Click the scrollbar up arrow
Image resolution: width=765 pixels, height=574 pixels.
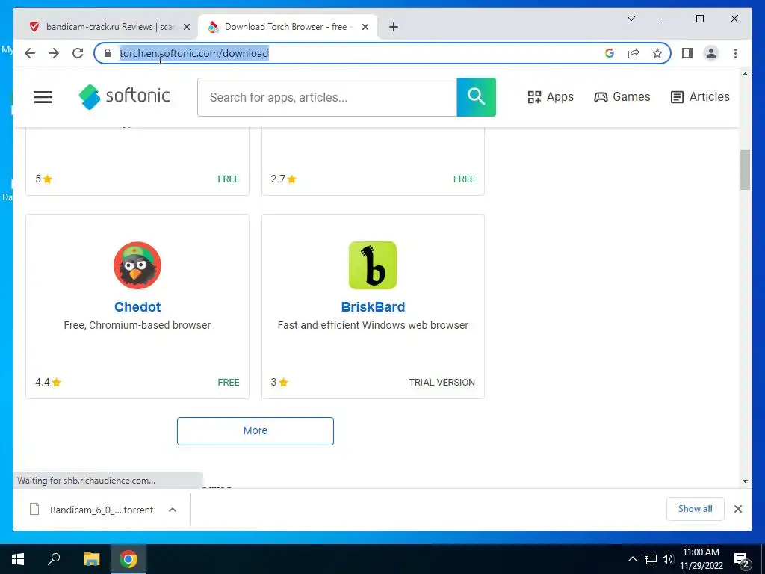[745, 74]
